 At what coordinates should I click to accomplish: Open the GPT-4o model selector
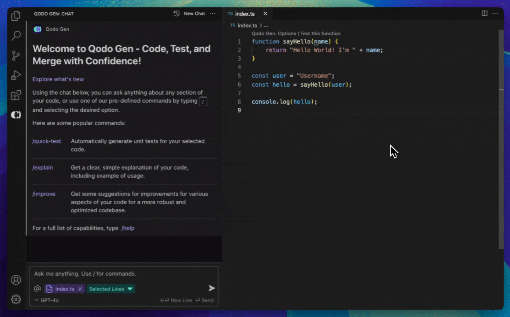click(x=47, y=300)
